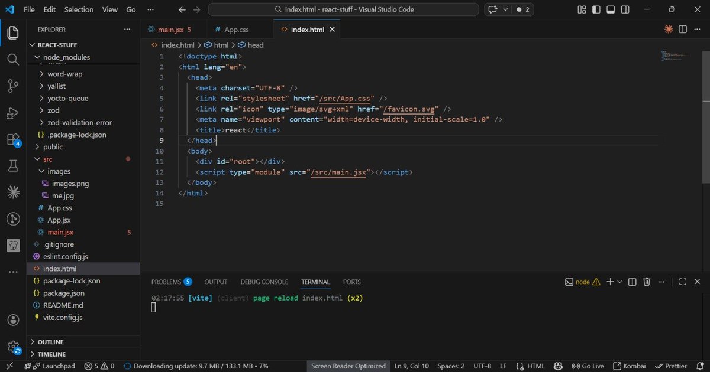
Task: Open the Manage gear in activity bar
Action: pos(13,347)
